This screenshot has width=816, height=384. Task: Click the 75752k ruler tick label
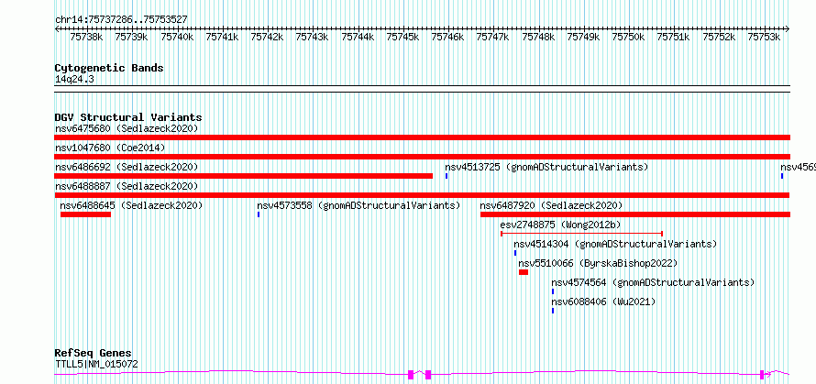(719, 37)
